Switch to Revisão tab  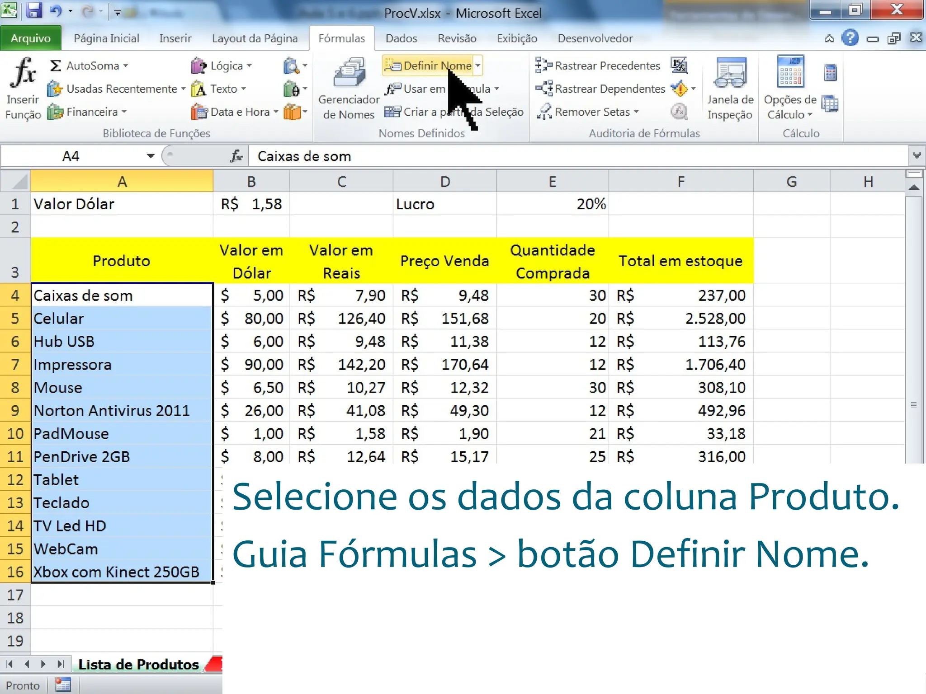tap(457, 39)
